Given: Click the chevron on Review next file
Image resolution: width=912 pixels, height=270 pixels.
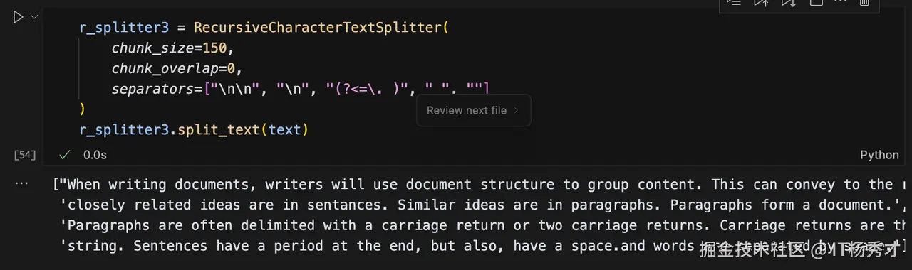Looking at the screenshot, I should point(517,110).
